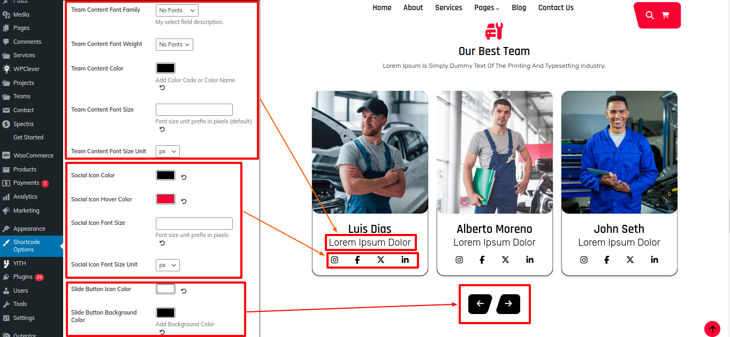This screenshot has width=730, height=337.
Task: Click Alberto Moreno team photo
Action: pos(495,152)
